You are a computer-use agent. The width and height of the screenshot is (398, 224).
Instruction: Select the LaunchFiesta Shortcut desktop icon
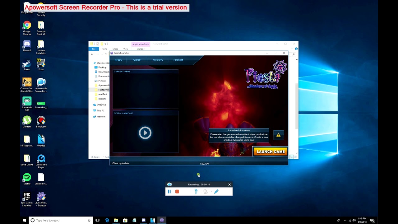[x=41, y=199]
